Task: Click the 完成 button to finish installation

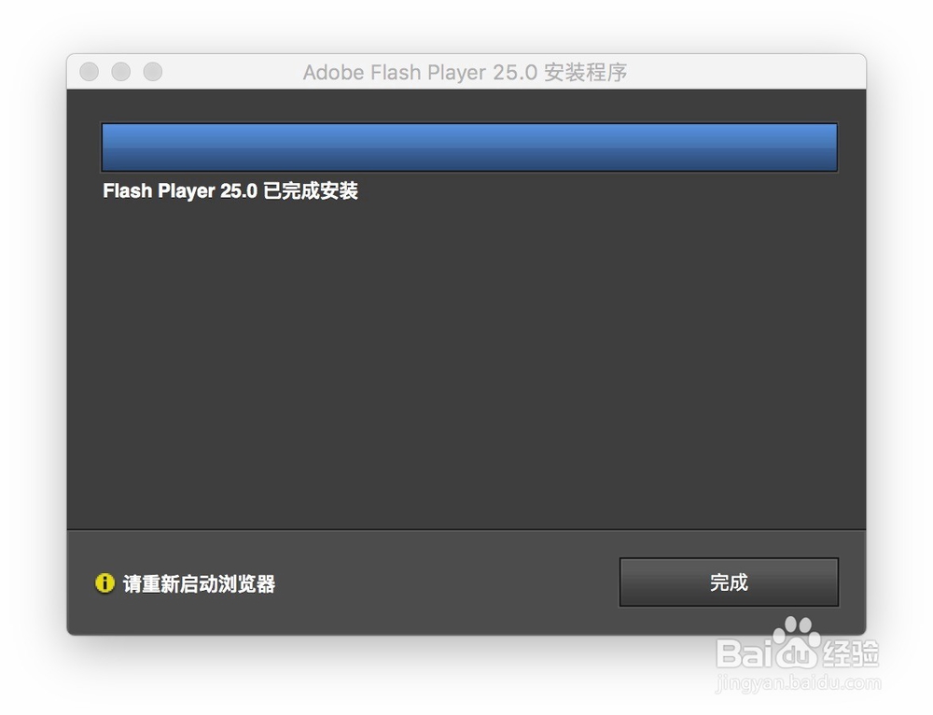Action: pyautogui.click(x=729, y=582)
